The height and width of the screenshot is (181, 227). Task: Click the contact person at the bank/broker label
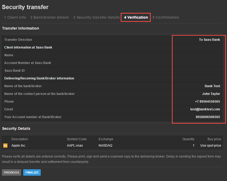click(40, 94)
